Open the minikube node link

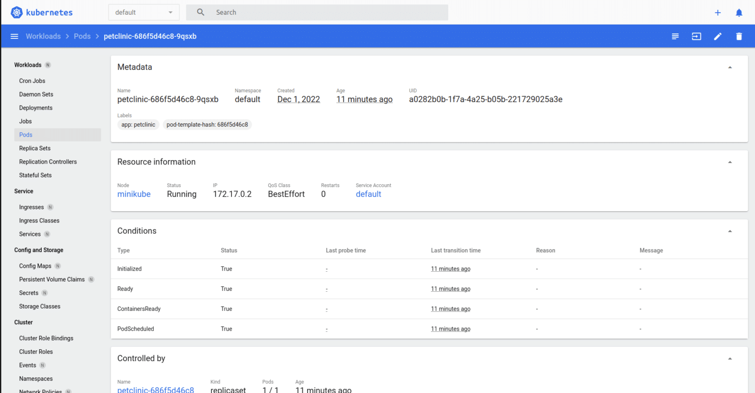point(134,194)
